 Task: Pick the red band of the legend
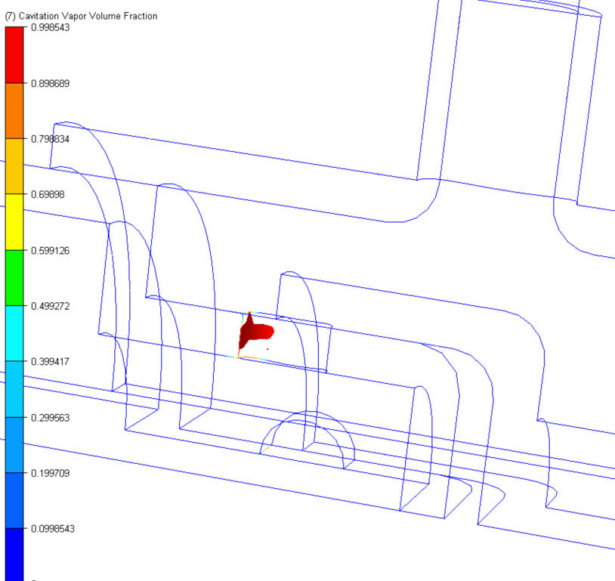(14, 54)
